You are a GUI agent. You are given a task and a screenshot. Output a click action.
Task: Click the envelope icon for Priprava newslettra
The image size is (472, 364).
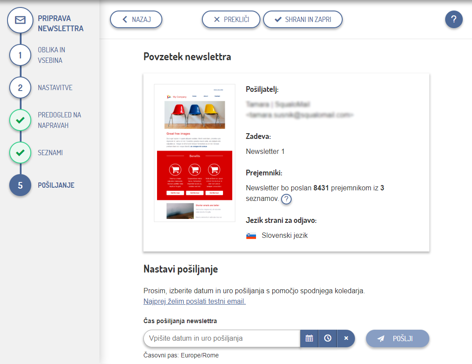click(x=20, y=20)
